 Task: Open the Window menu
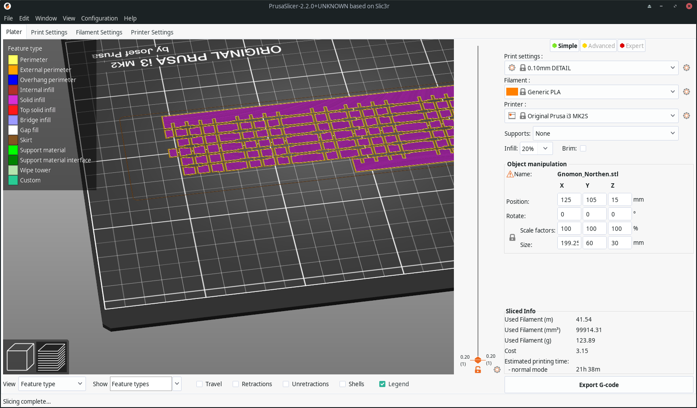click(x=46, y=18)
